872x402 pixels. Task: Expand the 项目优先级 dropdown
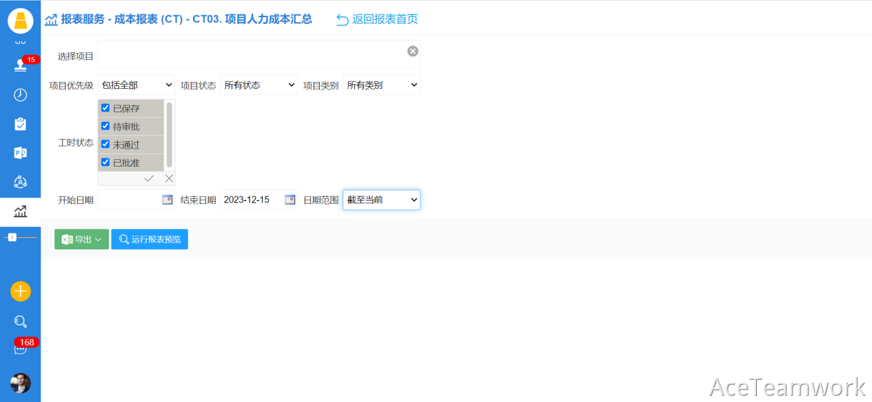coord(136,85)
